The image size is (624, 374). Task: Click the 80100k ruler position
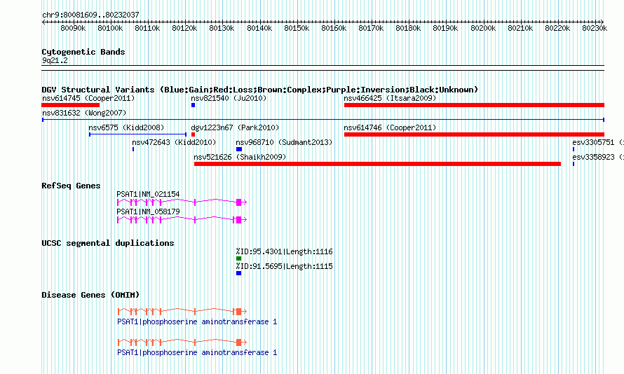[110, 28]
